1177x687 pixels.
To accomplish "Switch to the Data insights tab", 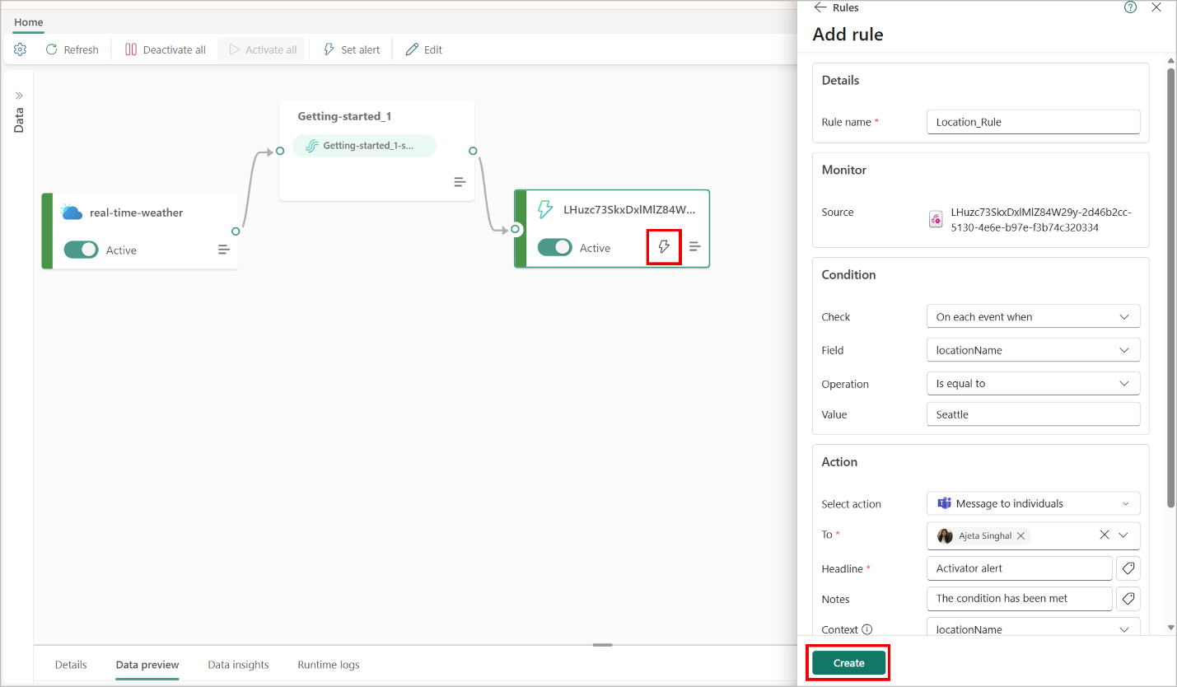I will tap(238, 665).
